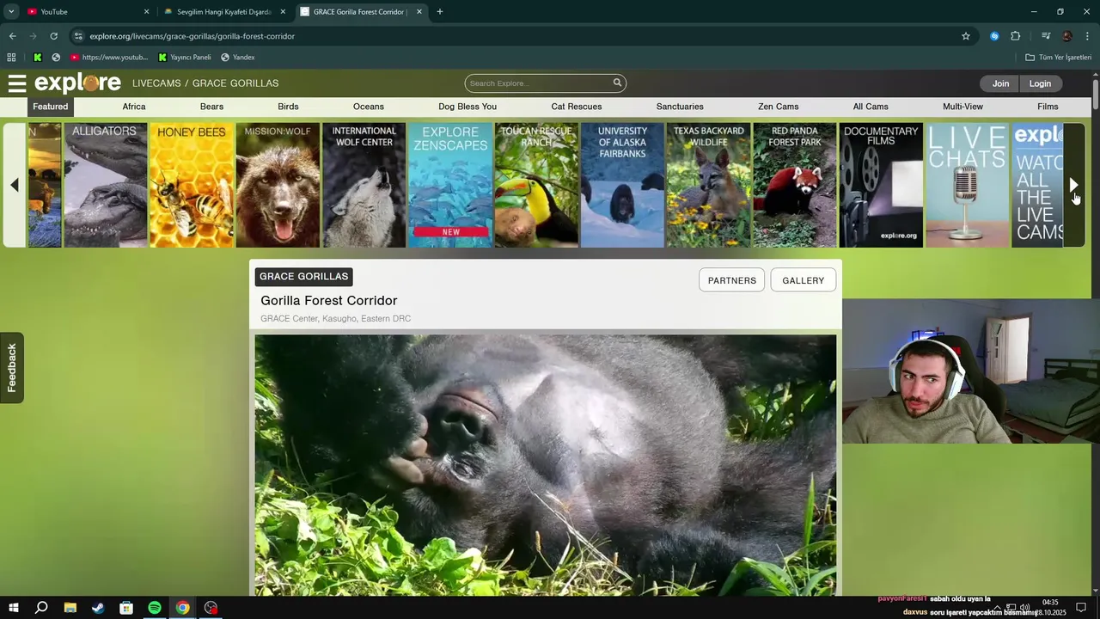Open the notification center icon
Image resolution: width=1100 pixels, height=619 pixels.
[1081, 608]
